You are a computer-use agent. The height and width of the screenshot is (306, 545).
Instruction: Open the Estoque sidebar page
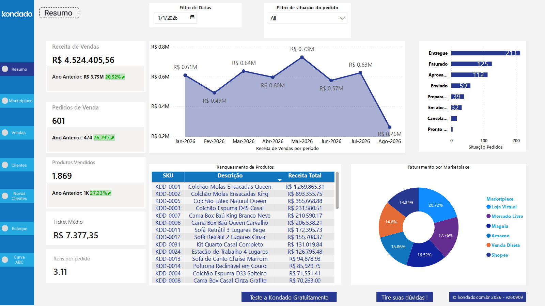tap(17, 228)
